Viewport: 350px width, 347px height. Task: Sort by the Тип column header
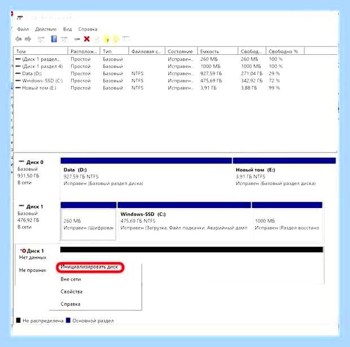114,51
